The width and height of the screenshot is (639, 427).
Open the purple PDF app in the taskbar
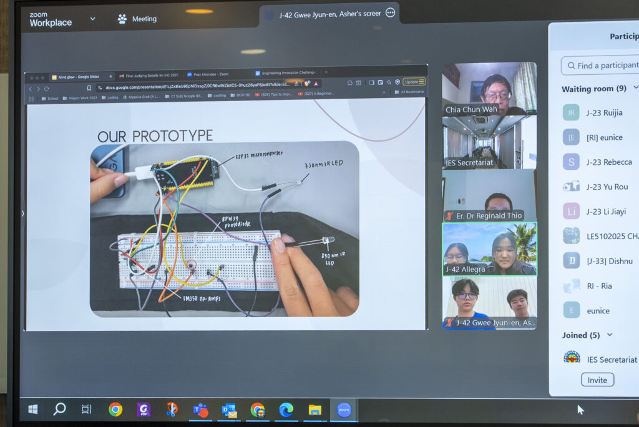click(144, 410)
